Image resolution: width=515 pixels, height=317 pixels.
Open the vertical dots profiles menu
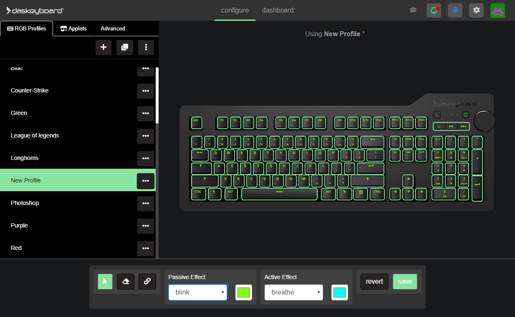click(x=146, y=47)
